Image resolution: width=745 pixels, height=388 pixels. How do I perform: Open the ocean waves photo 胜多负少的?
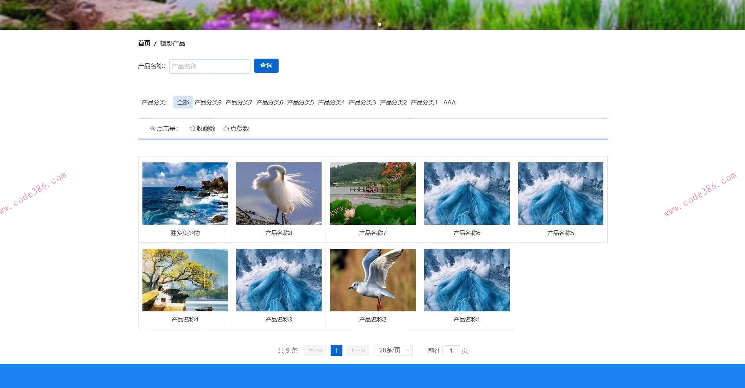[185, 194]
